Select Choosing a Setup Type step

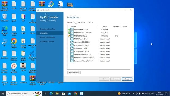pos(48,29)
